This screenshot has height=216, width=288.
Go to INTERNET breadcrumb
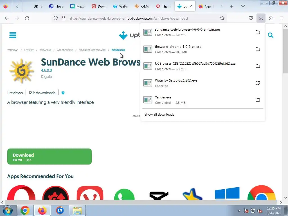pyautogui.click(x=29, y=50)
